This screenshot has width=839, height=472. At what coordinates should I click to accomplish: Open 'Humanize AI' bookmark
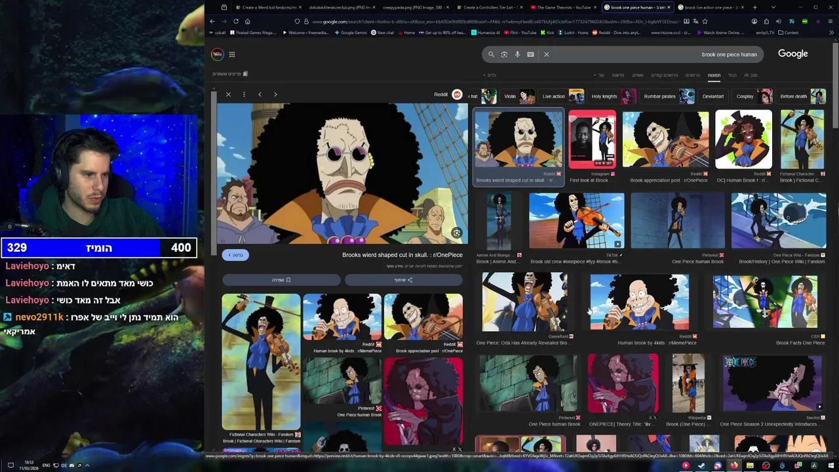point(484,33)
